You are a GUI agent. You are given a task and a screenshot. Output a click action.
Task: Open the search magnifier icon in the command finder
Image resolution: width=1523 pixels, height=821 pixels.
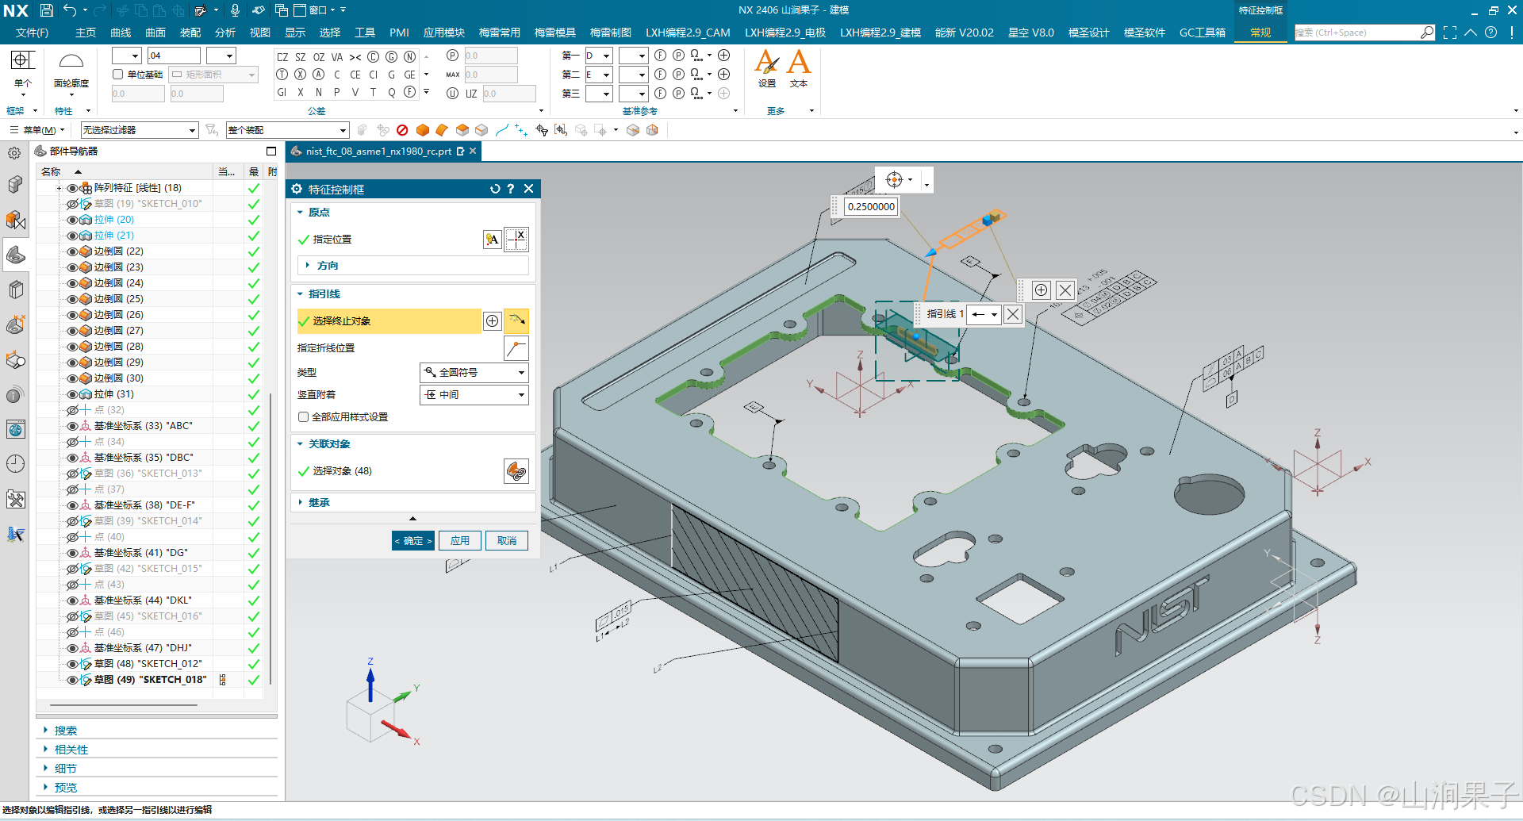pos(1427,33)
